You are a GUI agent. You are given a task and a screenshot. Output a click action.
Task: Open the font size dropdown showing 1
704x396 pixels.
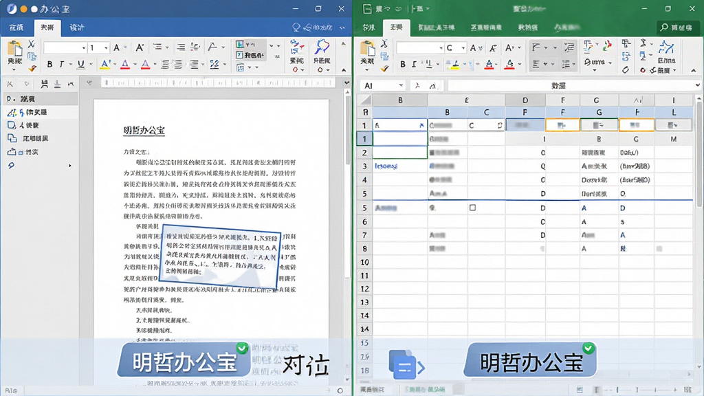click(x=106, y=48)
